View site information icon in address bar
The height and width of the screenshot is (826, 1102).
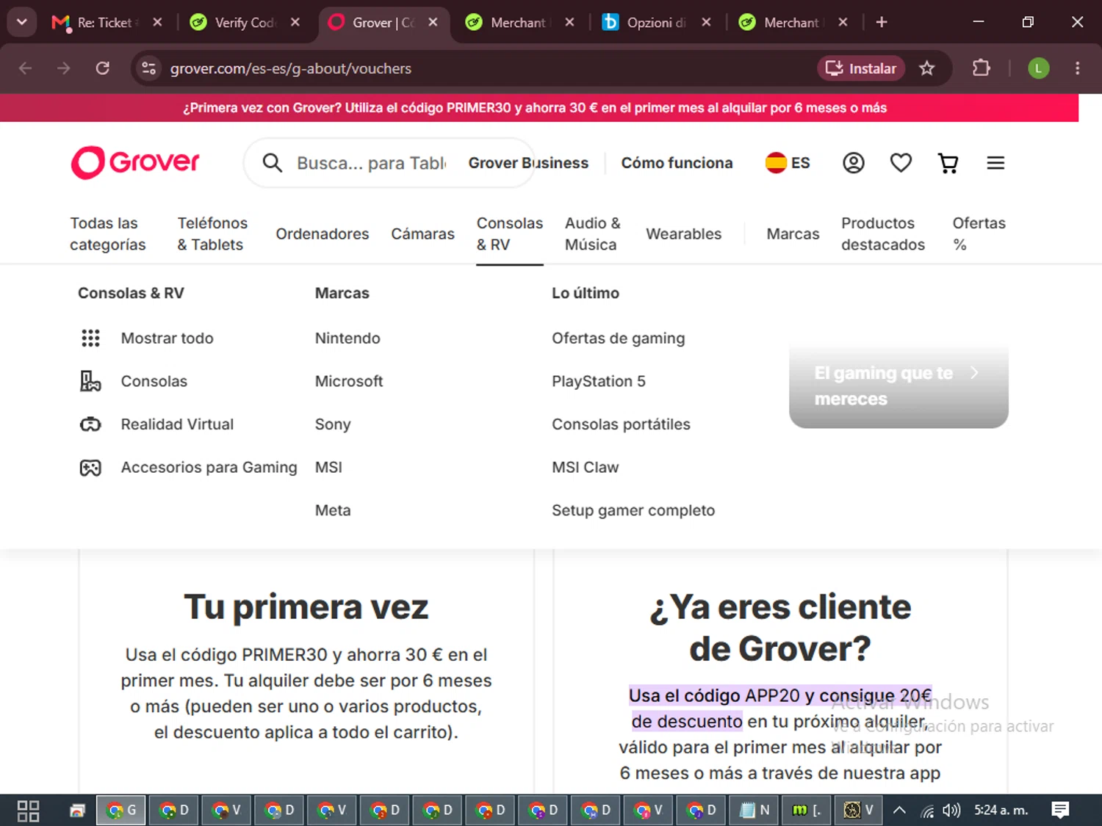148,68
